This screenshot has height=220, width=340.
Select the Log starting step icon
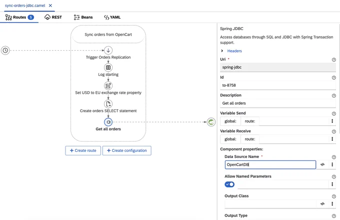(108, 68)
